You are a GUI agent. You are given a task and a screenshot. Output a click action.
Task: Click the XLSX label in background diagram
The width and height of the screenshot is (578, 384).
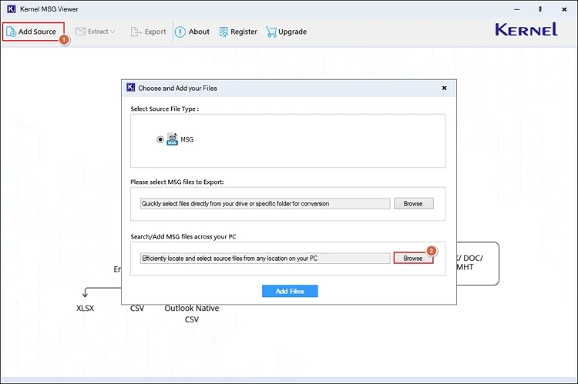(85, 308)
